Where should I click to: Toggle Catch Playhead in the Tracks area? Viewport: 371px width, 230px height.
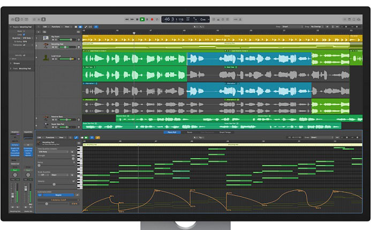pos(96,27)
